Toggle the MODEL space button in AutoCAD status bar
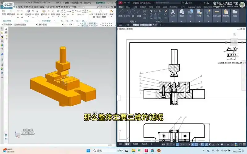This screenshot has height=154, width=247. pos(164,144)
